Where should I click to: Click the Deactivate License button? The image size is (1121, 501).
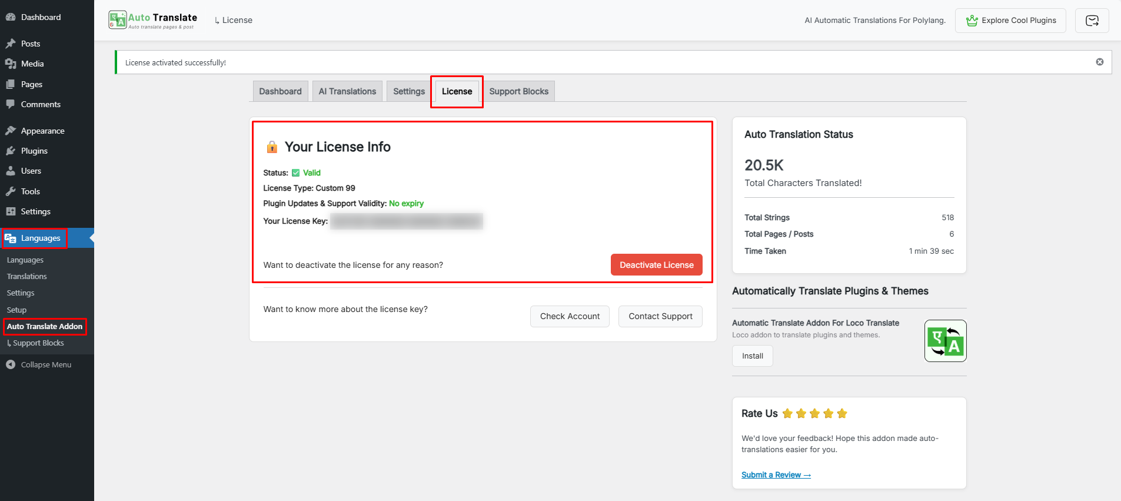click(x=657, y=265)
